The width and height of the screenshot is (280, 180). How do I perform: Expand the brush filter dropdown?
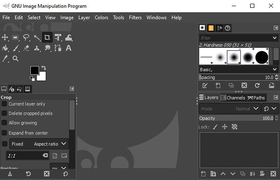pyautogui.click(x=275, y=38)
